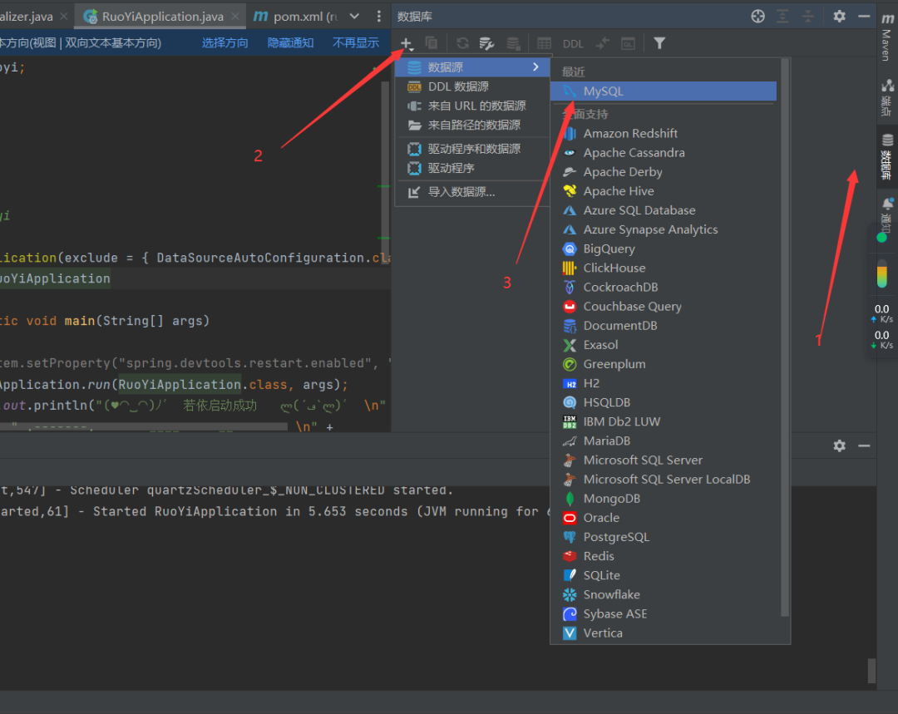Open database panel settings gear
This screenshot has width=898, height=714.
[x=839, y=17]
